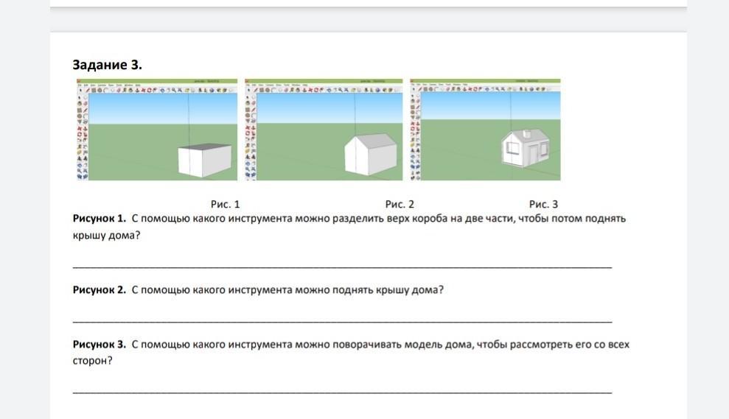Click the green title bar of Figure 2's window
729x419 pixels.
pyautogui.click(x=324, y=81)
